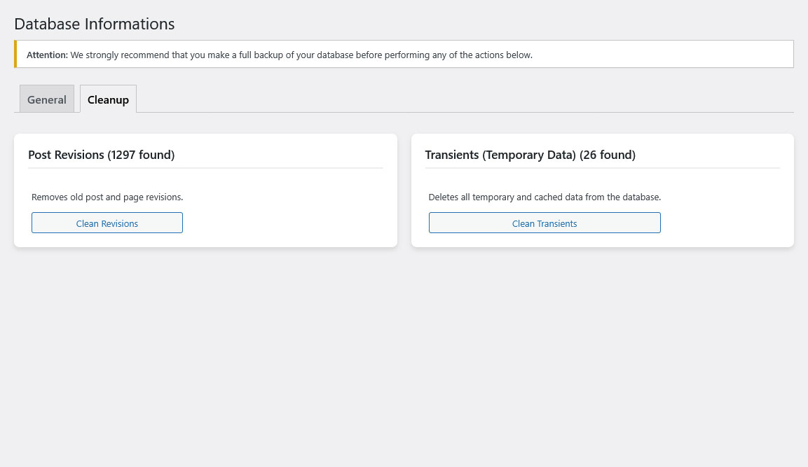Click the 1297 found revisions count
This screenshot has height=467, width=808.
(x=141, y=155)
